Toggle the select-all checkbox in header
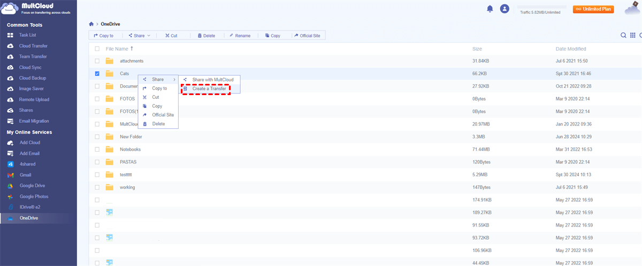The width and height of the screenshot is (642, 266). tap(97, 49)
